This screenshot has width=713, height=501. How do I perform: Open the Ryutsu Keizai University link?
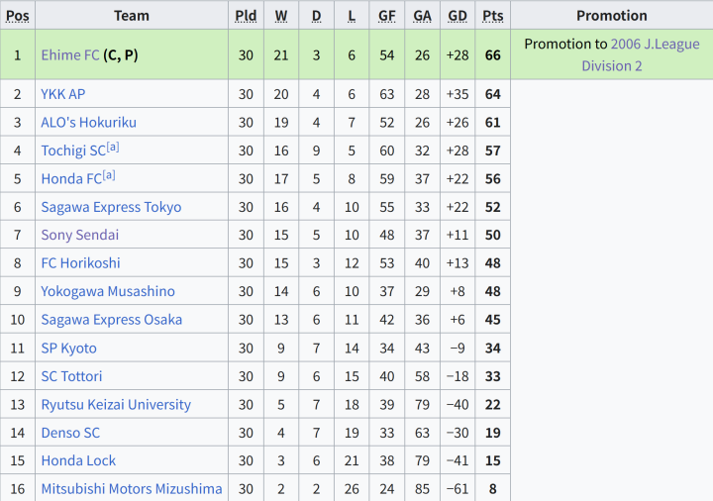(x=116, y=404)
